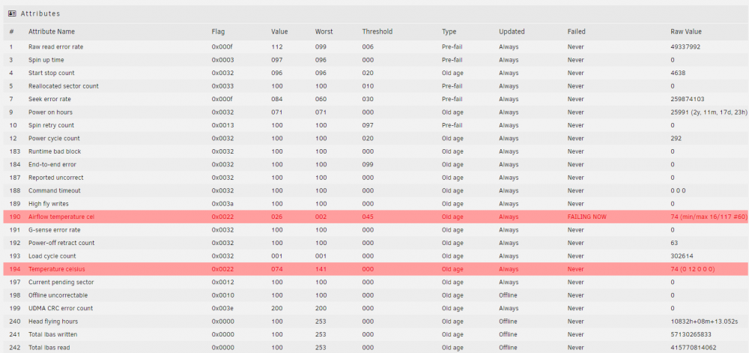This screenshot has height=353, width=749.
Task: Click the Flag column header
Action: pos(218,31)
